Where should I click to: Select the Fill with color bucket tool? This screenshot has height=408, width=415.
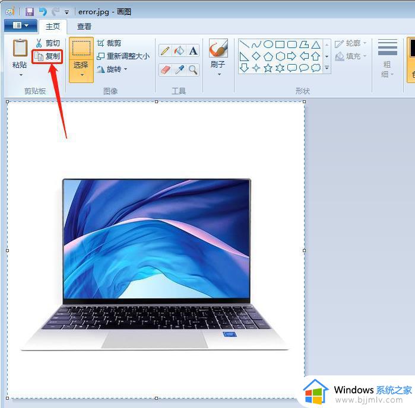click(179, 50)
